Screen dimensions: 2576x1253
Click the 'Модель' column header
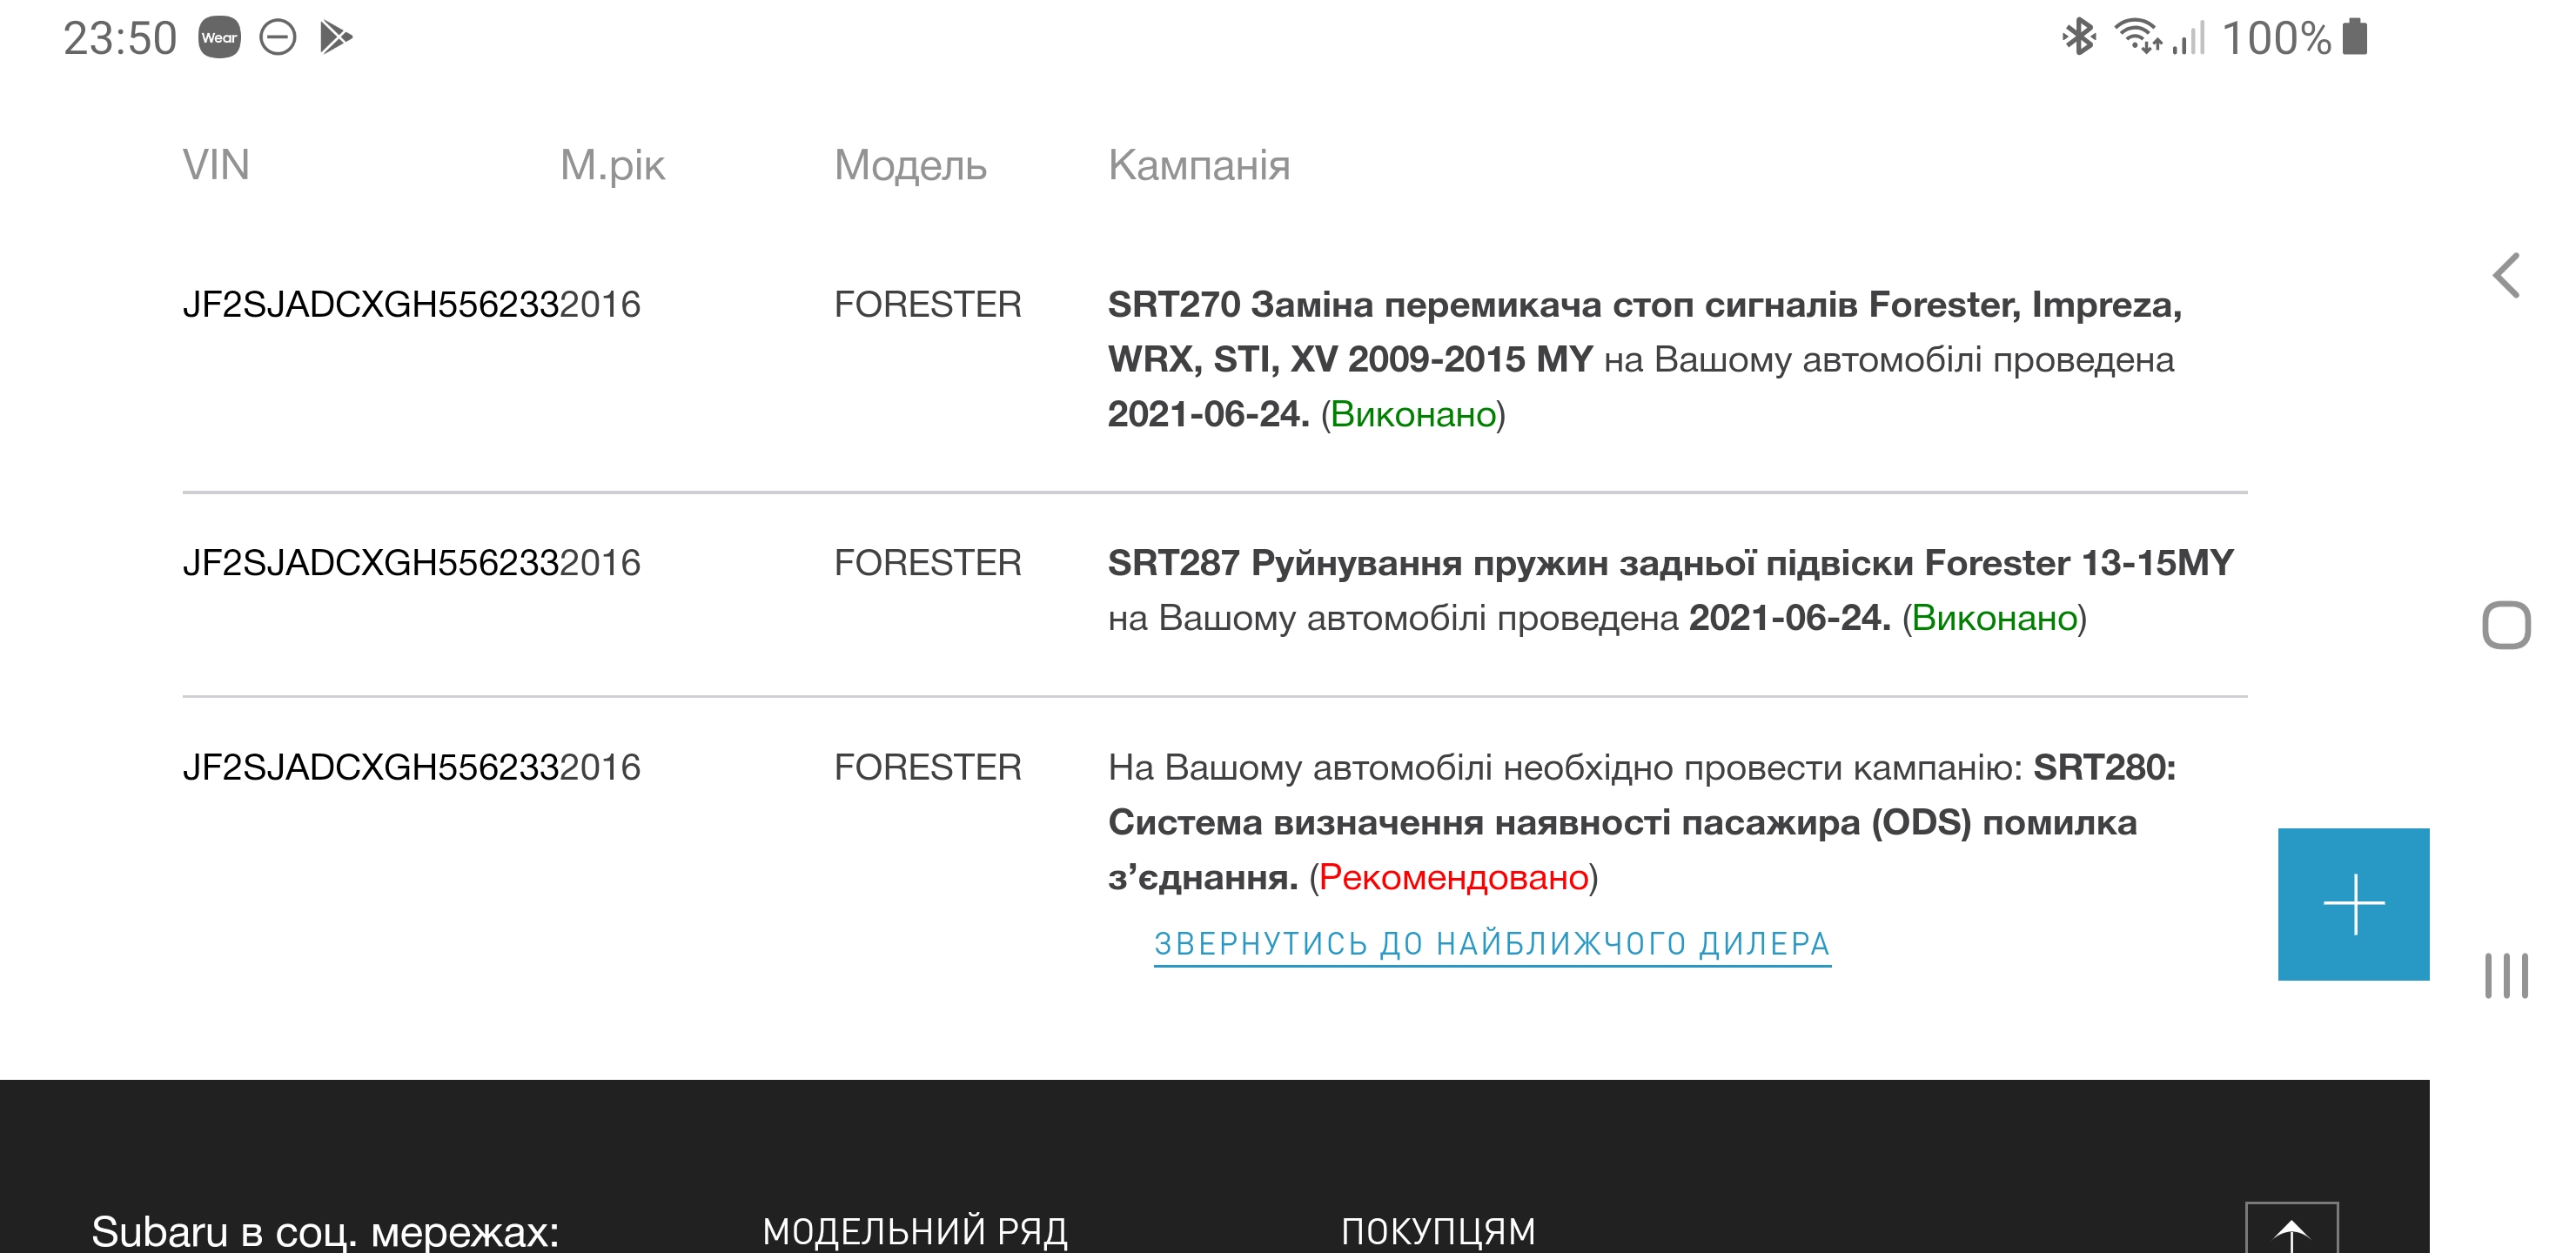(910, 165)
